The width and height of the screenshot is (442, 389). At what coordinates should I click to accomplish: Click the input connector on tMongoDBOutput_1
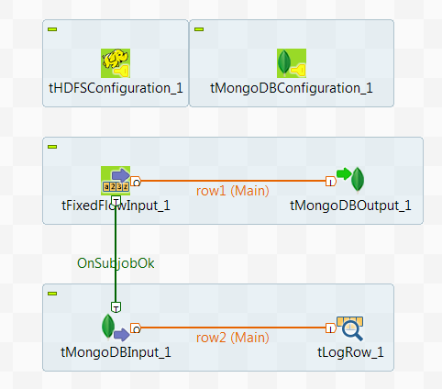pyautogui.click(x=331, y=182)
